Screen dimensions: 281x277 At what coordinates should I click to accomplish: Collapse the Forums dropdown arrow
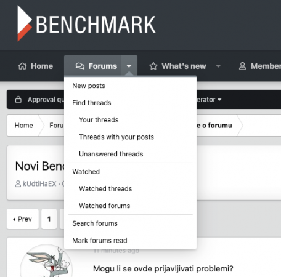[129, 66]
